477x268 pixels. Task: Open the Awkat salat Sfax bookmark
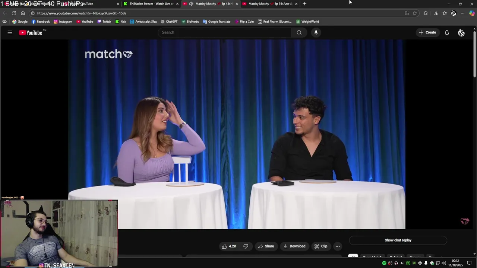pos(143,22)
